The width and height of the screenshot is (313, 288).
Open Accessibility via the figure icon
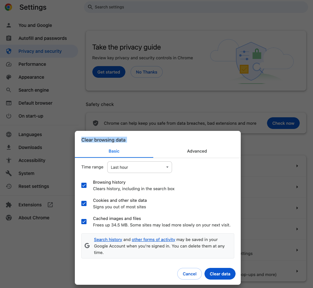(8, 160)
